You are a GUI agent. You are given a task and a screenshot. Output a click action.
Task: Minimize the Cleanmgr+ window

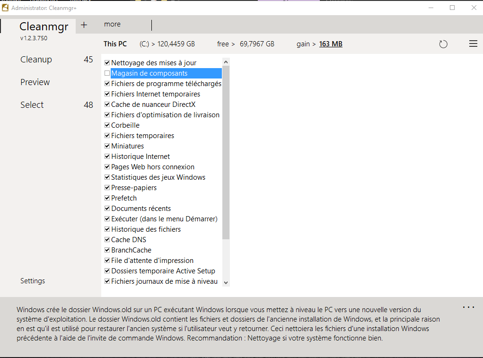pyautogui.click(x=431, y=8)
